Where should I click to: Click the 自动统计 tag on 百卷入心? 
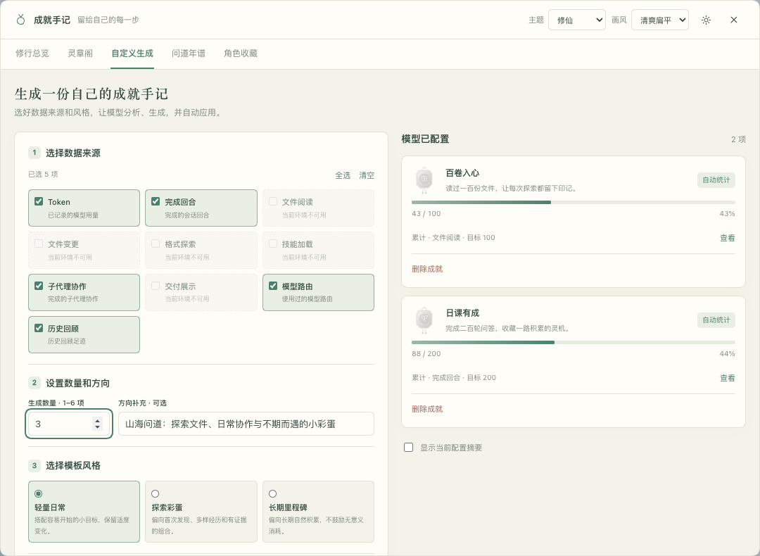tap(716, 180)
